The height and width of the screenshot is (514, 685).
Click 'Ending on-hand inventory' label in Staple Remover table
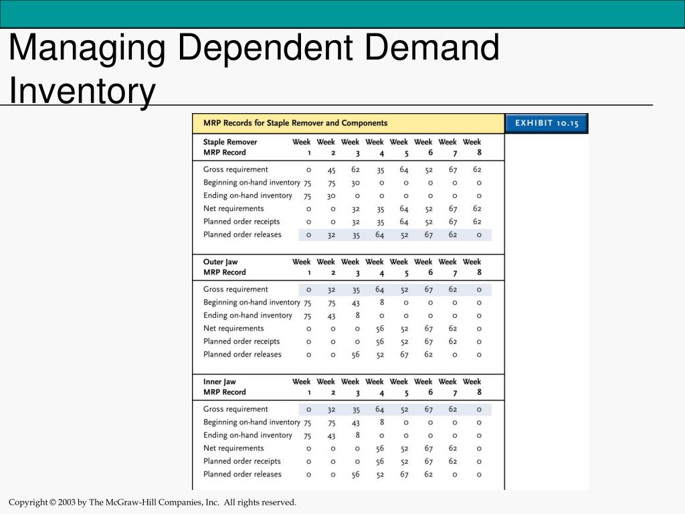tap(248, 196)
